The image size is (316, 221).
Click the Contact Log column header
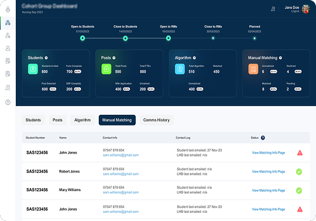[x=183, y=138]
